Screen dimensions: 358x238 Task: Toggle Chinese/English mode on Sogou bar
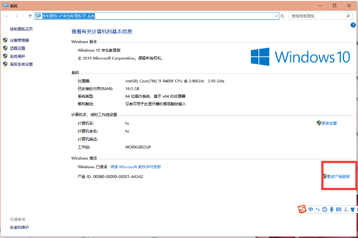(x=311, y=209)
